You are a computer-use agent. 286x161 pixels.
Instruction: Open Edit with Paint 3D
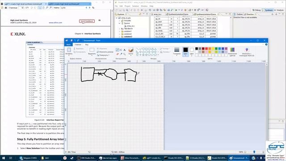[x=247, y=52]
